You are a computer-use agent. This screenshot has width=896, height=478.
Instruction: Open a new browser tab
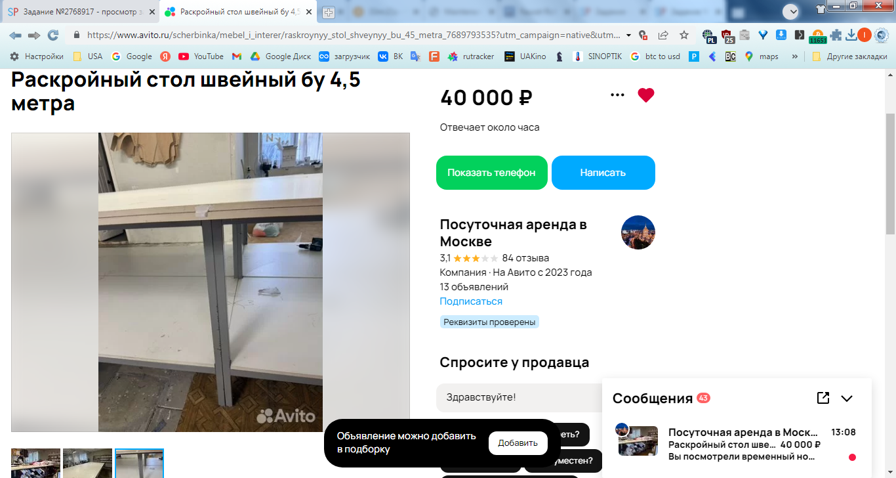click(329, 12)
